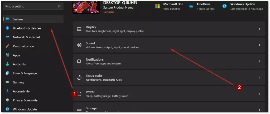This screenshot has height=114, width=270.
Task: Open Gaming settings section
Action: click(33, 82)
